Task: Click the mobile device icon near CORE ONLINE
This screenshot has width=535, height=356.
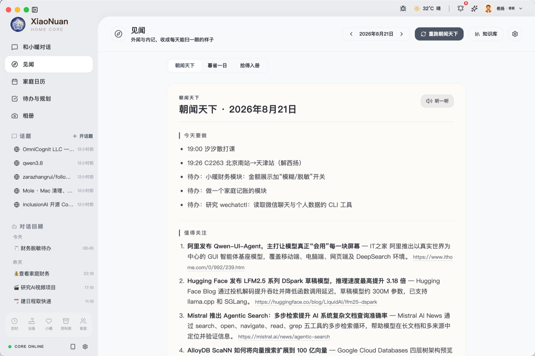Action: pos(73,347)
